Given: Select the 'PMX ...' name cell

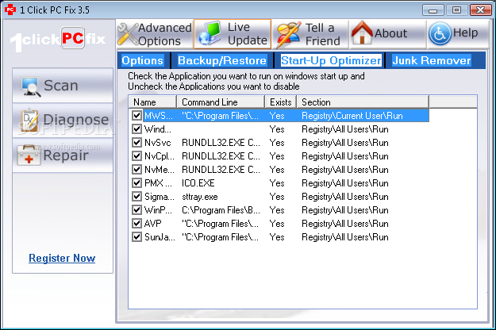Looking at the screenshot, I should [x=158, y=183].
